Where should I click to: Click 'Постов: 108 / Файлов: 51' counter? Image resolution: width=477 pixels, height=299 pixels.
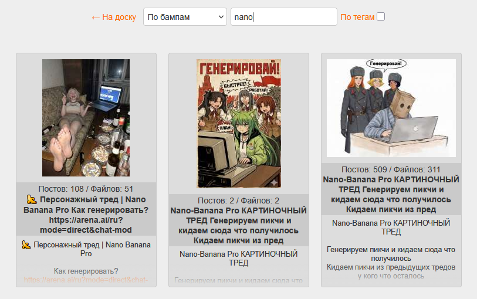tap(86, 189)
